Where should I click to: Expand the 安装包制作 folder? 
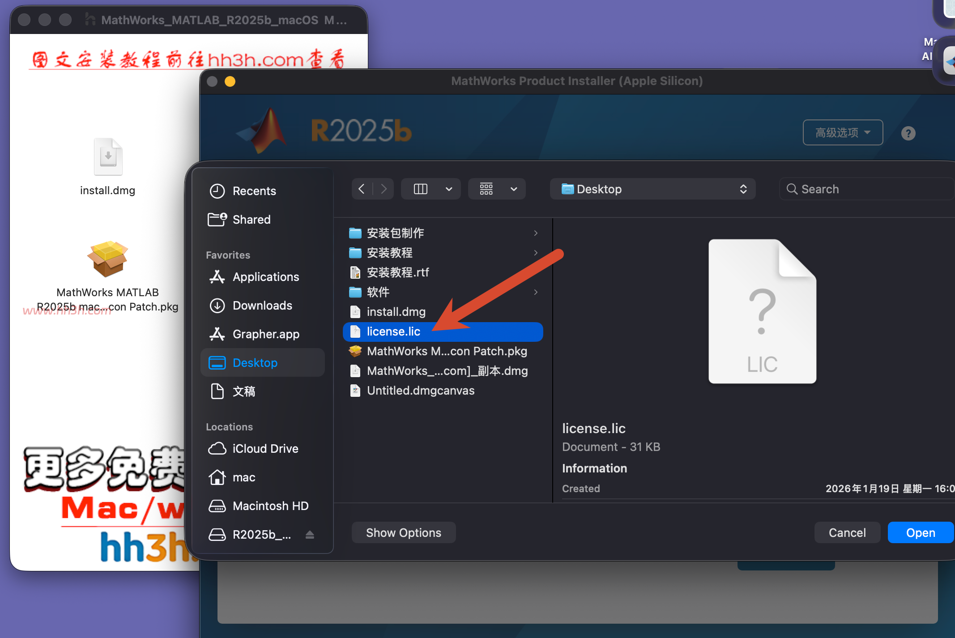pyautogui.click(x=536, y=233)
